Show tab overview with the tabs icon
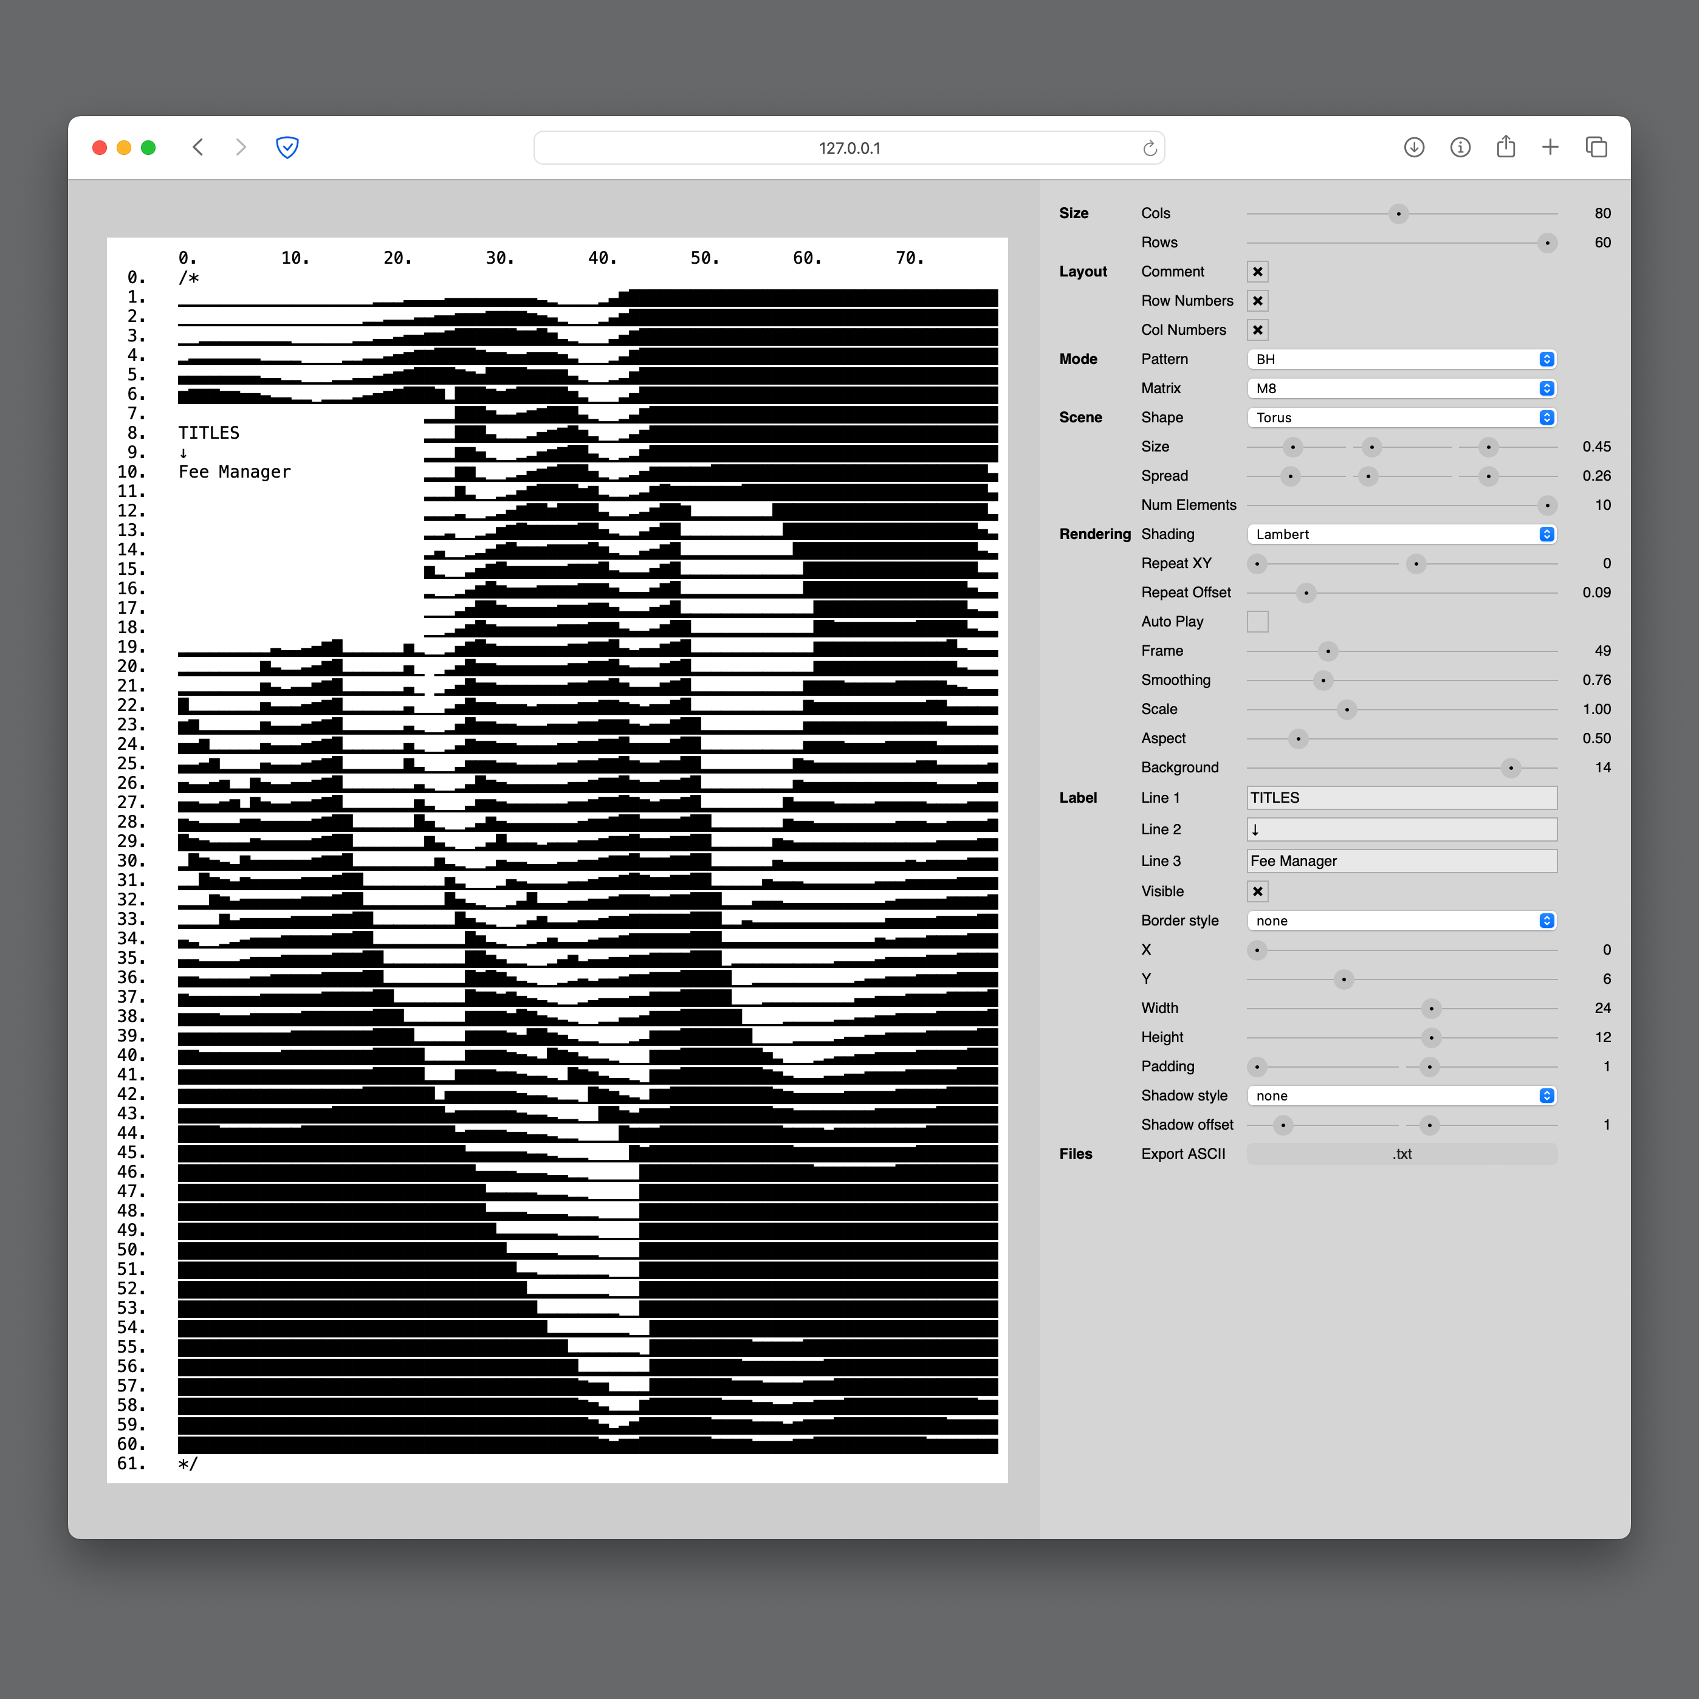Screen dimensions: 1699x1699 (x=1596, y=148)
